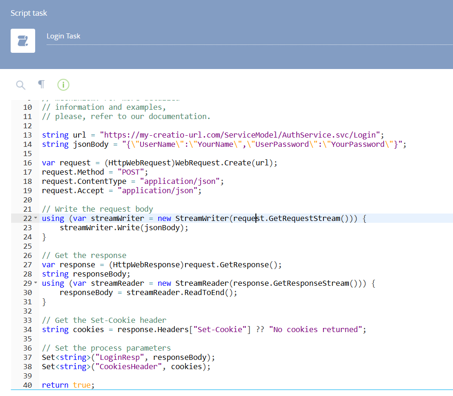Click the 'Script task' header label

[29, 13]
